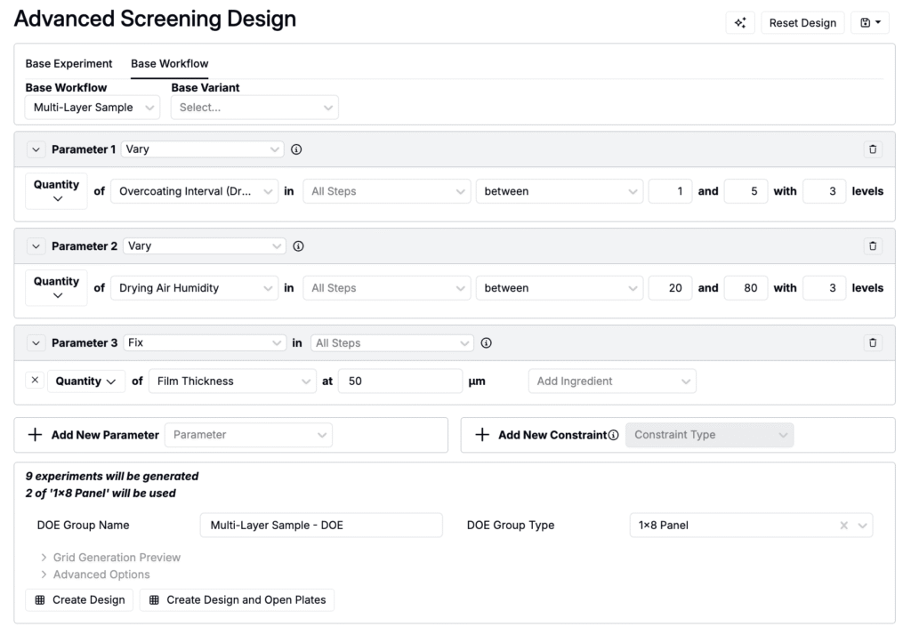911x635 pixels.
Task: Expand Advanced Options
Action: coord(101,575)
